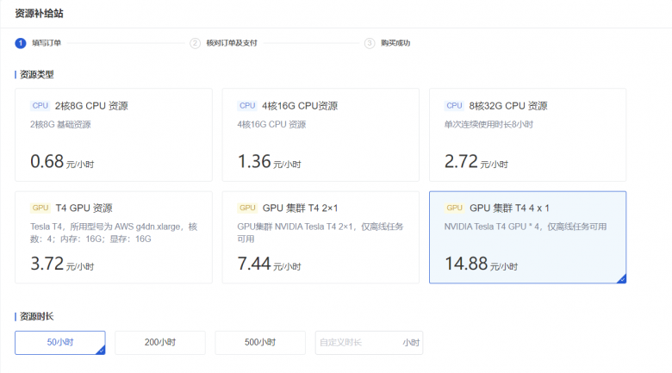Click checkmark corner of T4 4 x 1 card
Screen dimensions: 672x373
coord(622,279)
